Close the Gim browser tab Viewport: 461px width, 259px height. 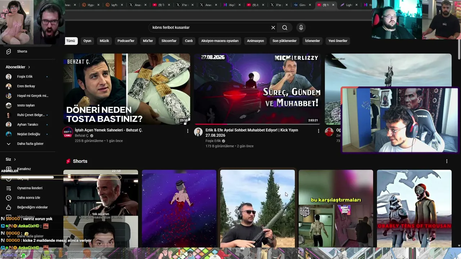pos(310,5)
